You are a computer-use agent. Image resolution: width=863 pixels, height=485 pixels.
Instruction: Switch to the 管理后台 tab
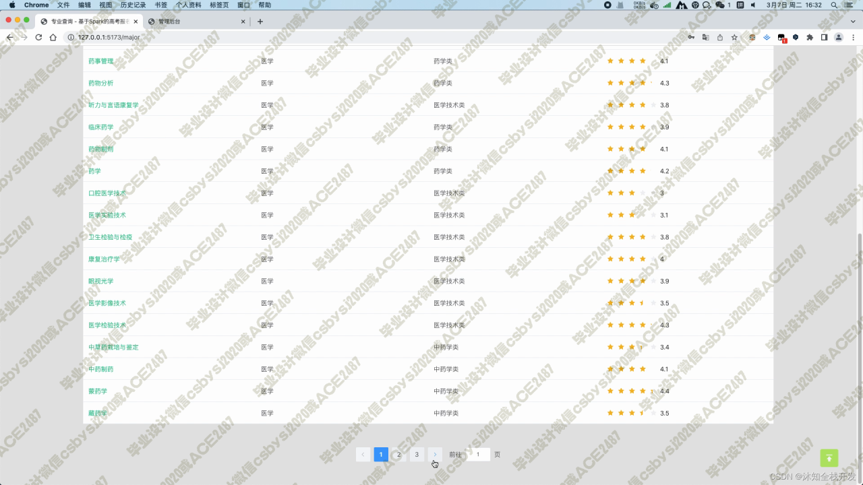tap(196, 22)
